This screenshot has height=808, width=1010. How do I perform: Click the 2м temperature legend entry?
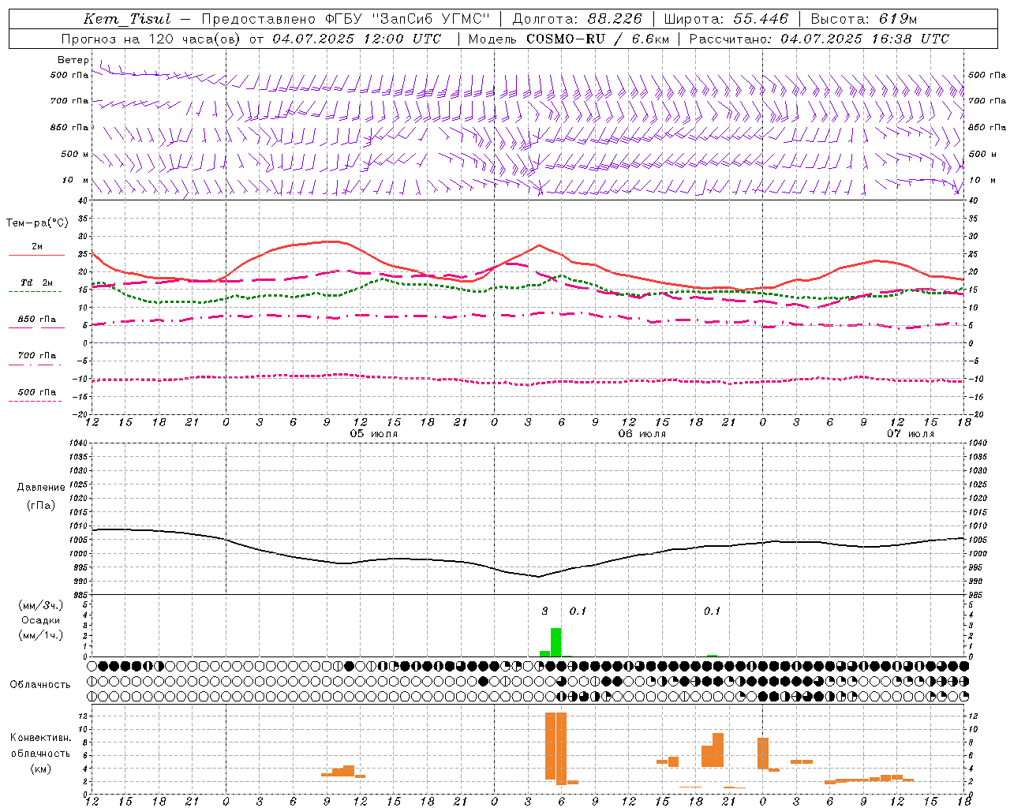pos(37,247)
